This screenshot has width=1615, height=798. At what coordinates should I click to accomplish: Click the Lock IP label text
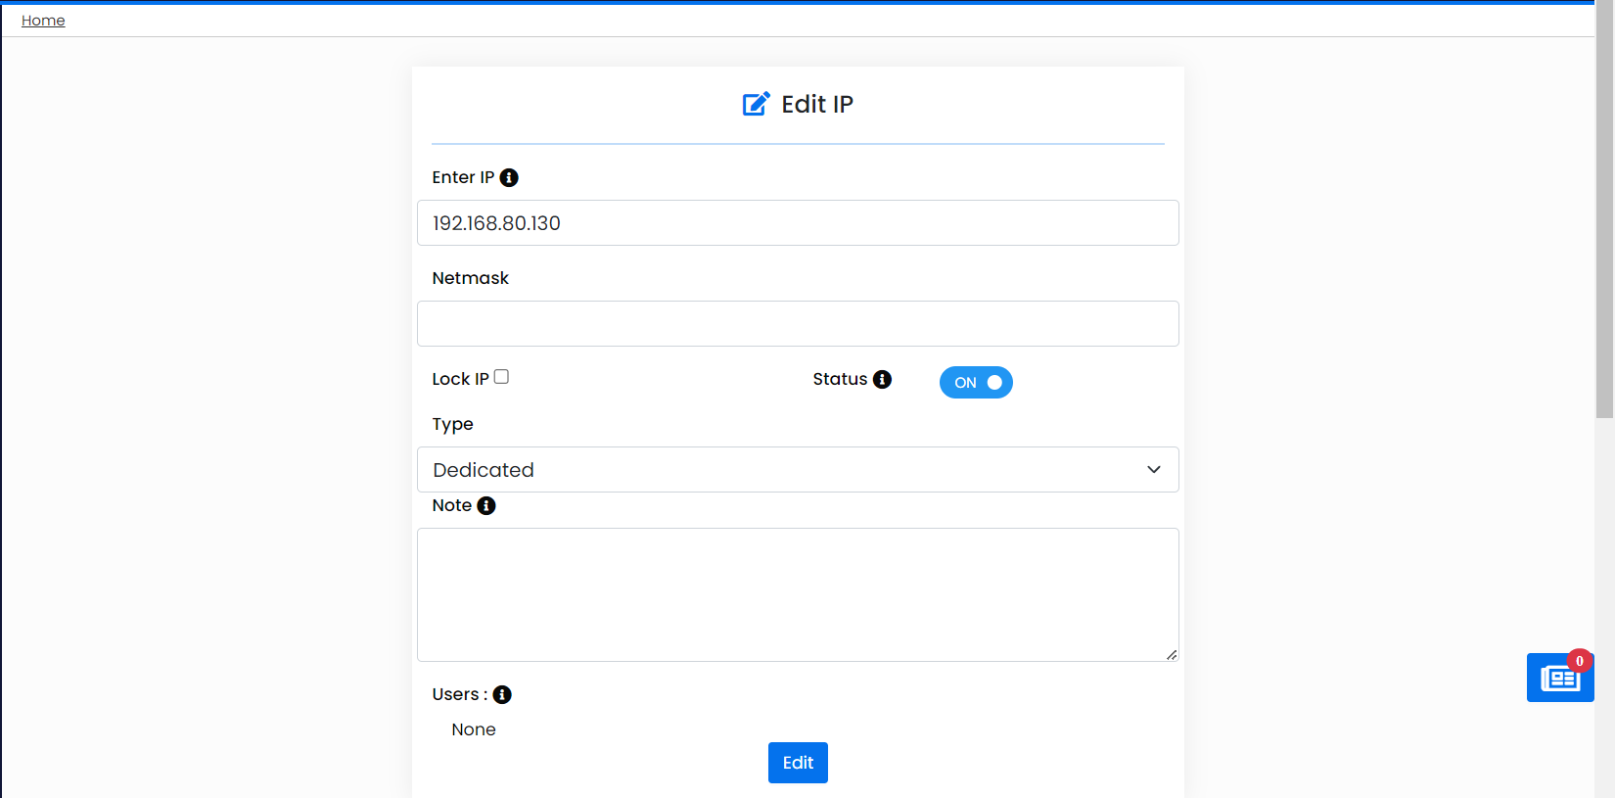460,379
